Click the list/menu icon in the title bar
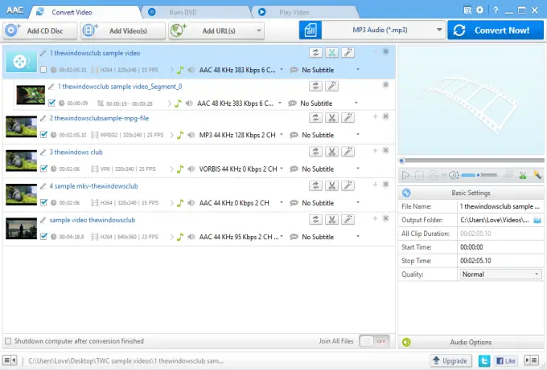 [467, 10]
